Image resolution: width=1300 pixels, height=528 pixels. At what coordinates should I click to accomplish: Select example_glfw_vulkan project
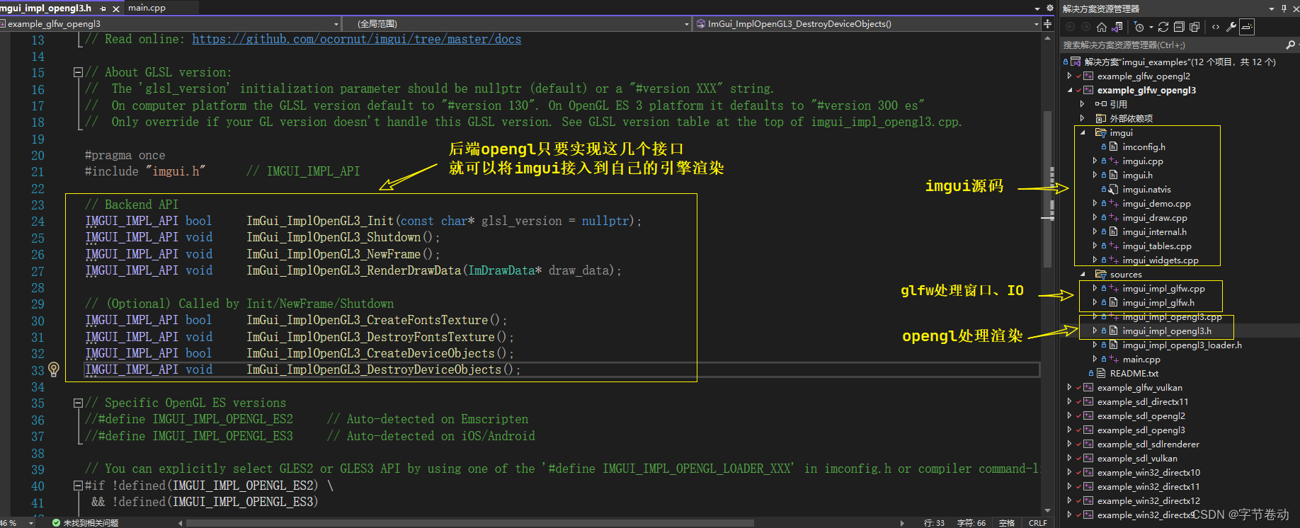[1139, 387]
